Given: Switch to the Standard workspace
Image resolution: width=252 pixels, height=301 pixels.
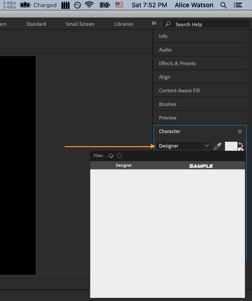Looking at the screenshot, I should [x=36, y=24].
